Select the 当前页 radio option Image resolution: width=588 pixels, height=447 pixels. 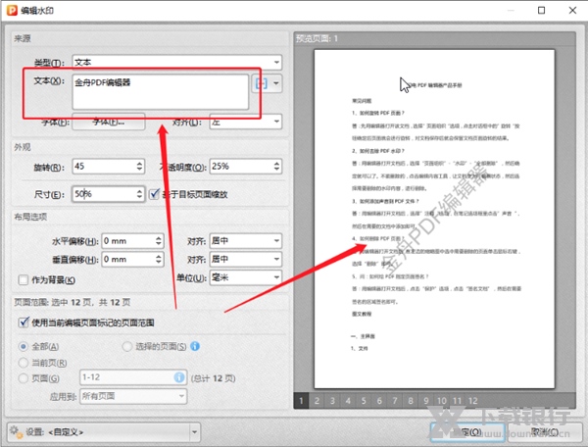(x=24, y=363)
